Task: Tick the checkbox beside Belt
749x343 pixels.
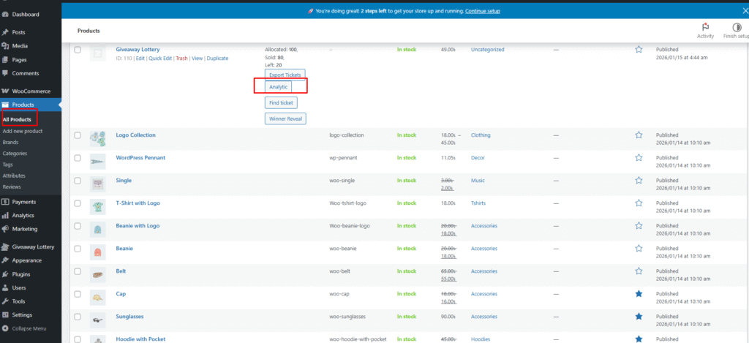Action: [x=78, y=271]
